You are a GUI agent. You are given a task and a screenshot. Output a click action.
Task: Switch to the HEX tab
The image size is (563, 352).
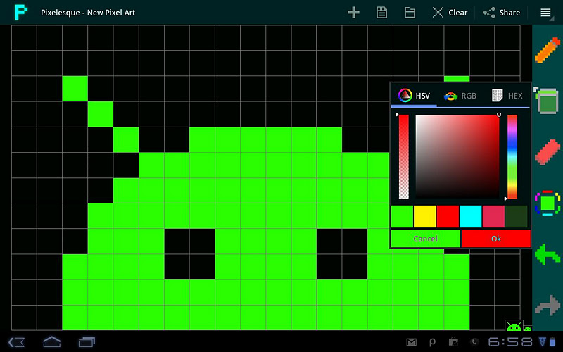click(507, 96)
